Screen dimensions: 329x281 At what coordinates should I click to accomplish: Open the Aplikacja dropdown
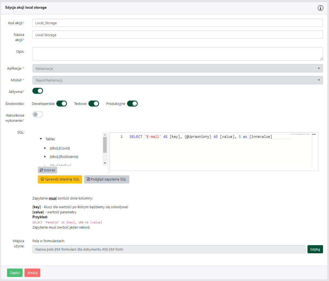(177, 68)
